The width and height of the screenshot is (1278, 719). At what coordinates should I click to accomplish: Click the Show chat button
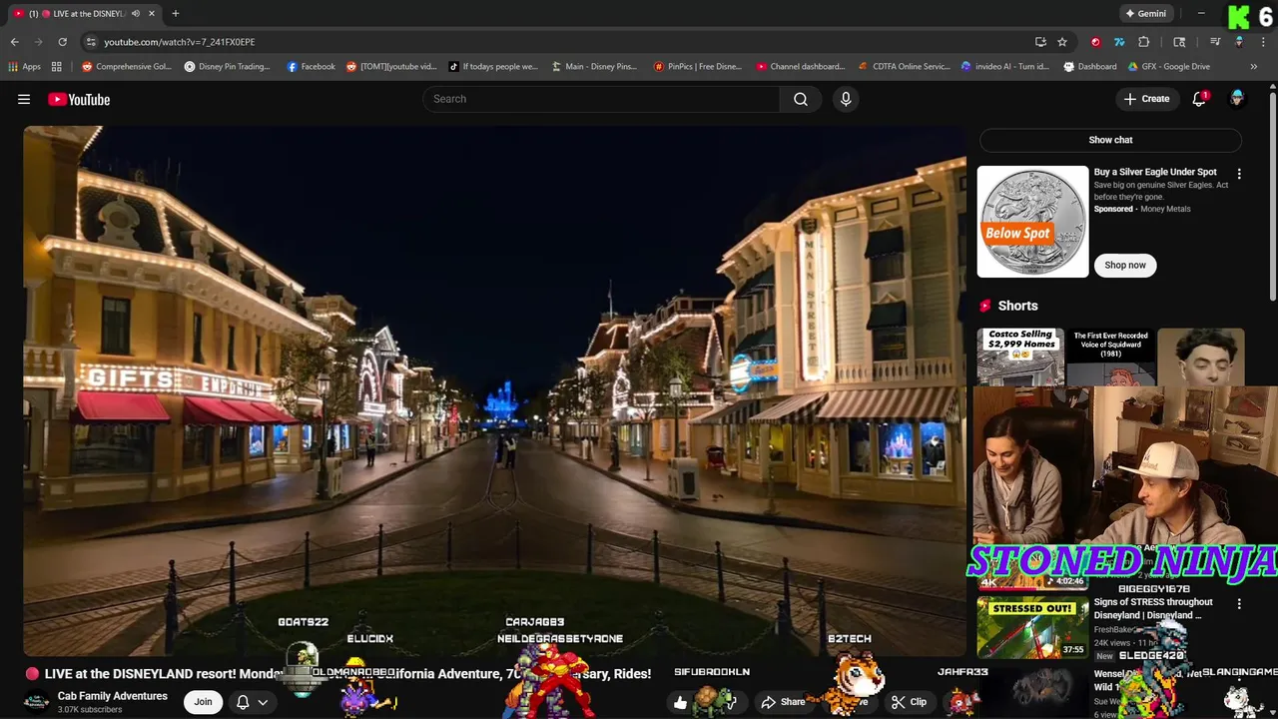[x=1110, y=140]
